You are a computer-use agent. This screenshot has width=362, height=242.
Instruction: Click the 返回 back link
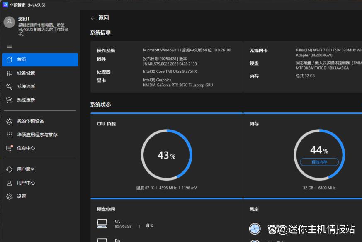click(x=103, y=18)
